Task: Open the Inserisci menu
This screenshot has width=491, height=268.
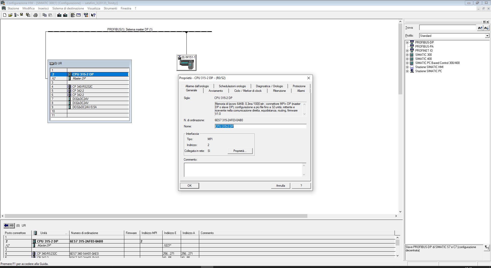Action: (43, 8)
